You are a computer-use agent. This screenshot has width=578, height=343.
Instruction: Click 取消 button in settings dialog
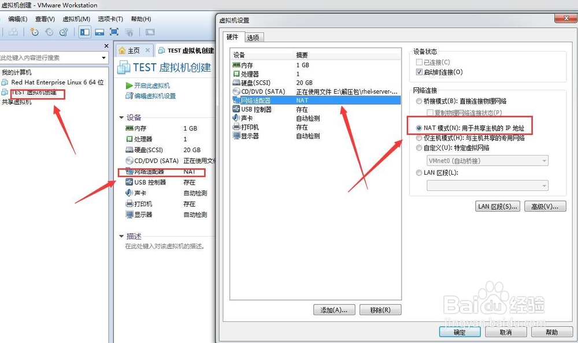pyautogui.click(x=506, y=332)
